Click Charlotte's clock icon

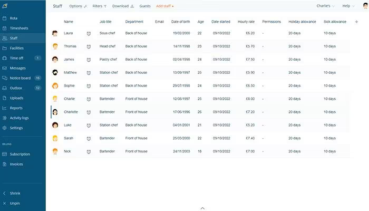click(x=89, y=112)
